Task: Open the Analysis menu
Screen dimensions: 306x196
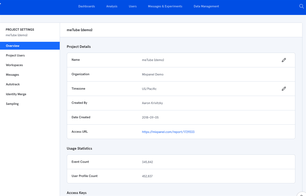Action: click(x=112, y=6)
